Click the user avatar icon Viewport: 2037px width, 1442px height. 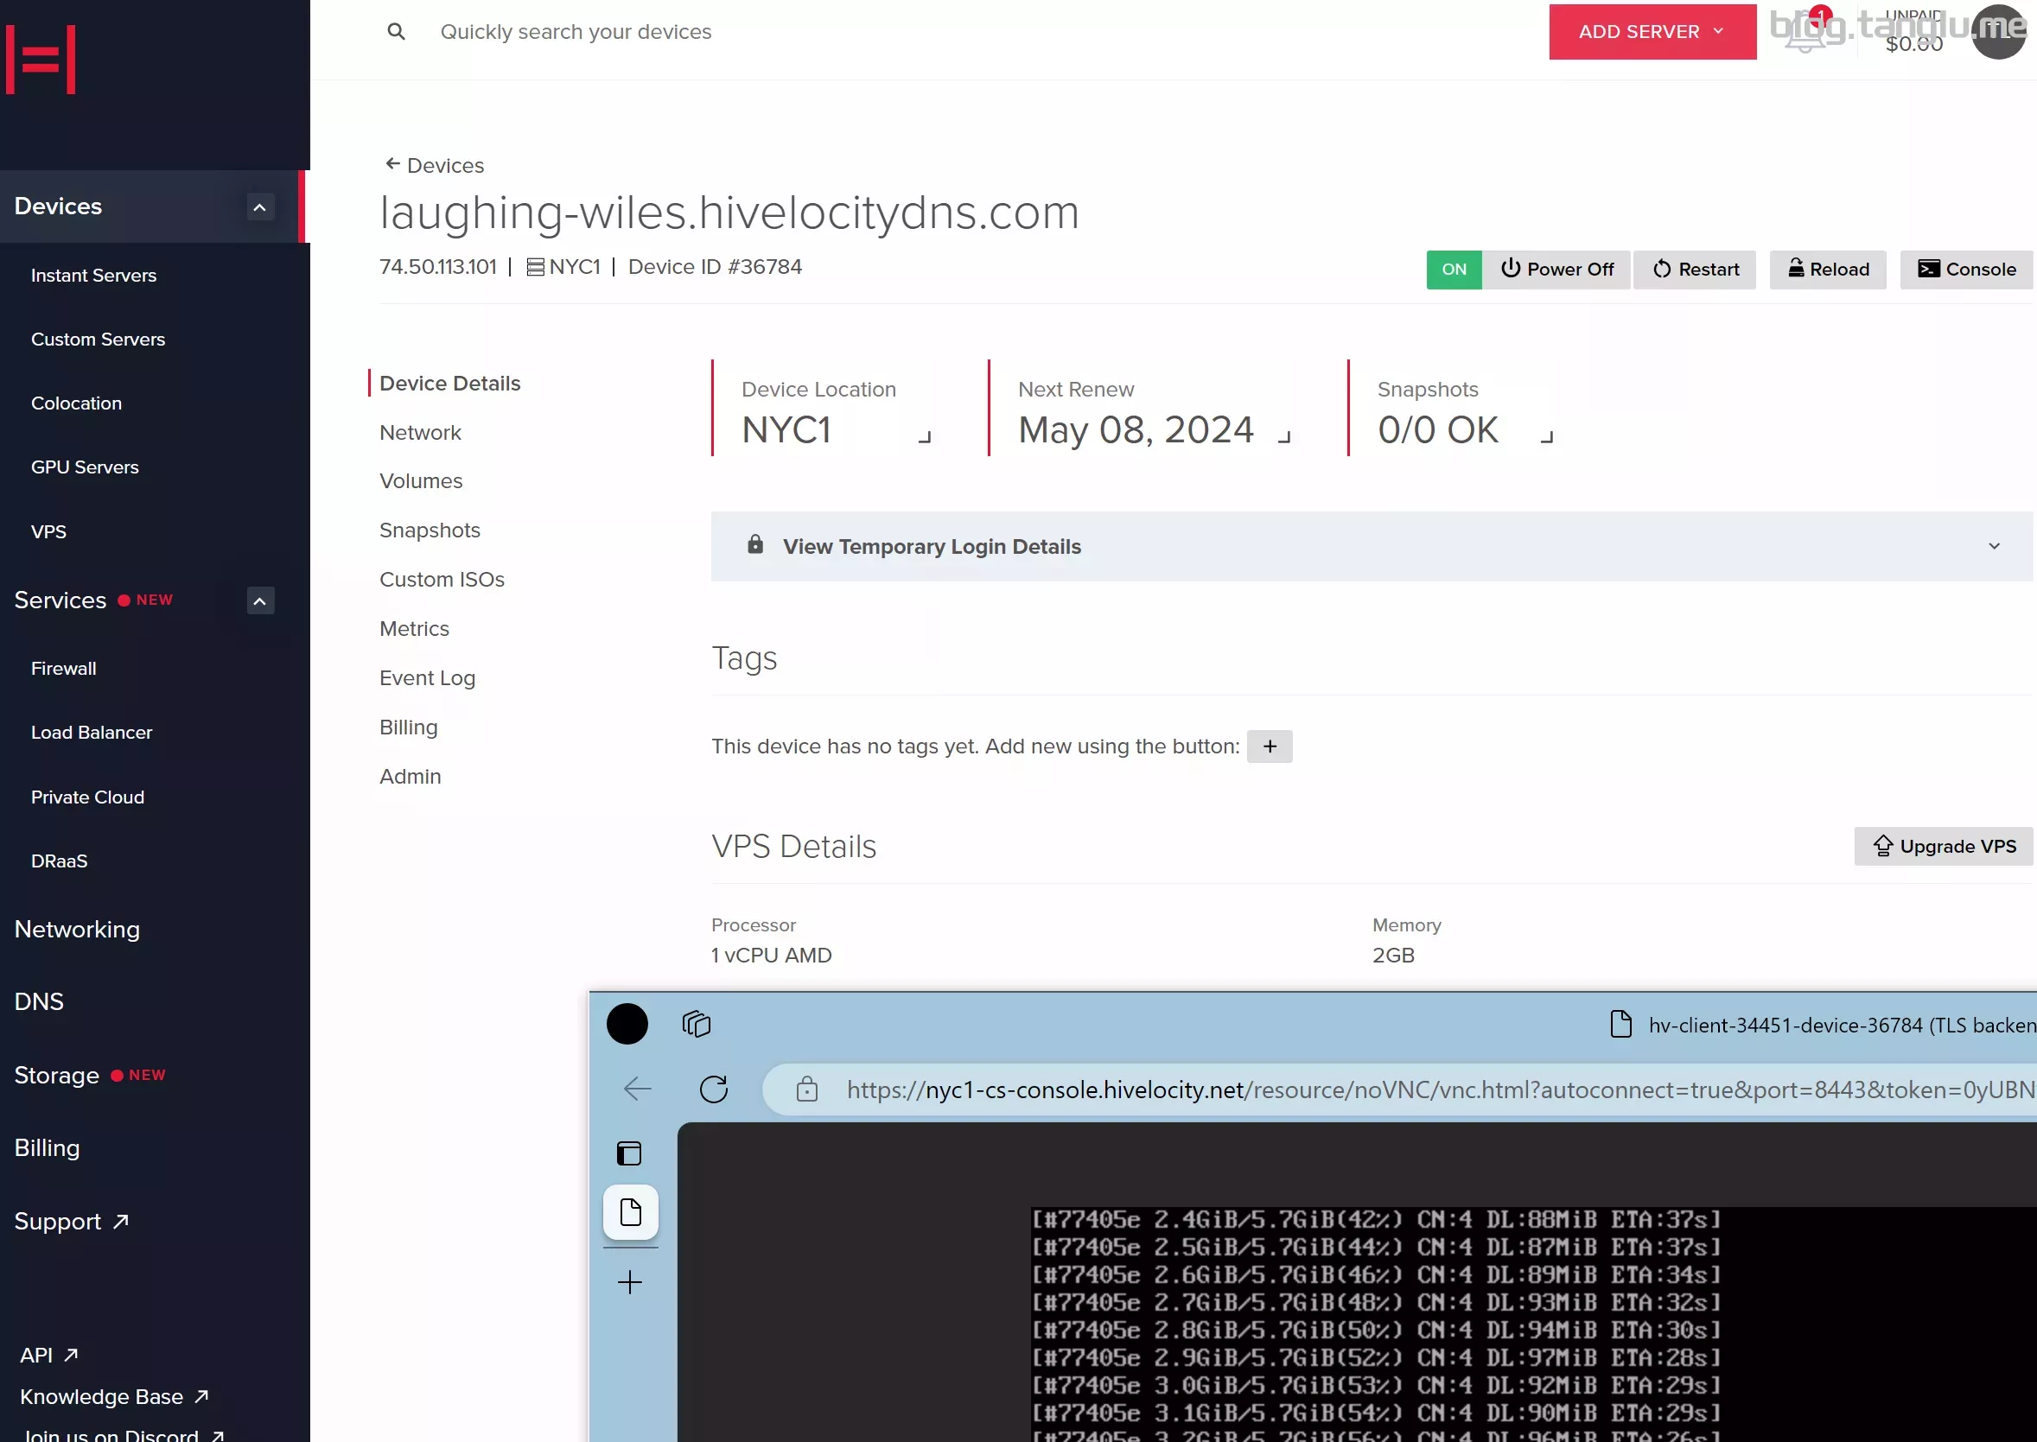tap(1998, 32)
